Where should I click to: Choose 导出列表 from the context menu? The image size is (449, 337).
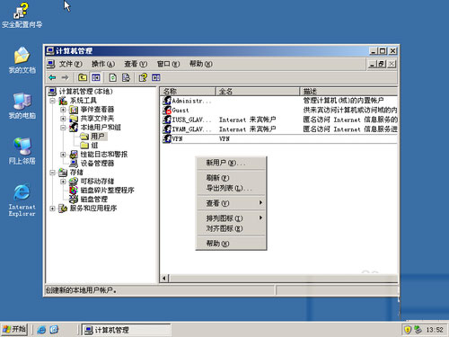231,188
